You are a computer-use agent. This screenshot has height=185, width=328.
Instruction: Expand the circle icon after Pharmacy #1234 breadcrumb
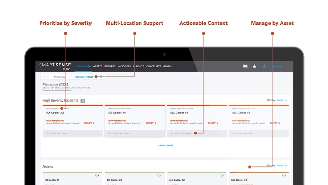tap(101, 76)
